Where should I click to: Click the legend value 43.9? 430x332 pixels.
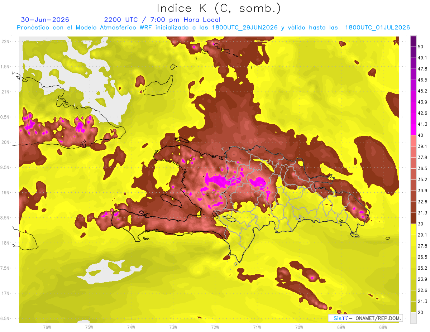coord(422,102)
